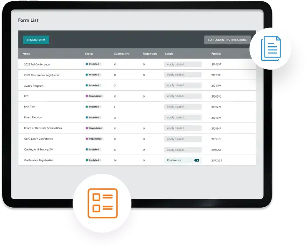Click the orange checklist form icon
This screenshot has height=248, width=307.
point(102,203)
